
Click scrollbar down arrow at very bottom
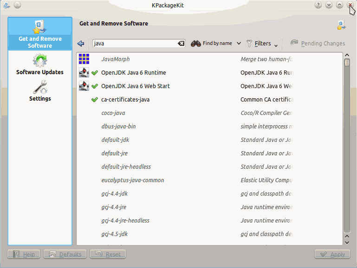347,242
